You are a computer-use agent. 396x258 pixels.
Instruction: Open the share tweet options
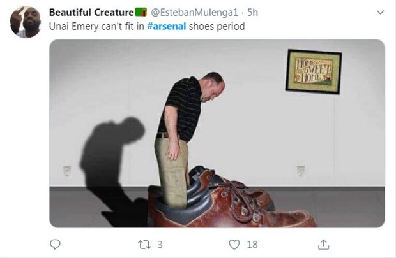click(x=324, y=244)
